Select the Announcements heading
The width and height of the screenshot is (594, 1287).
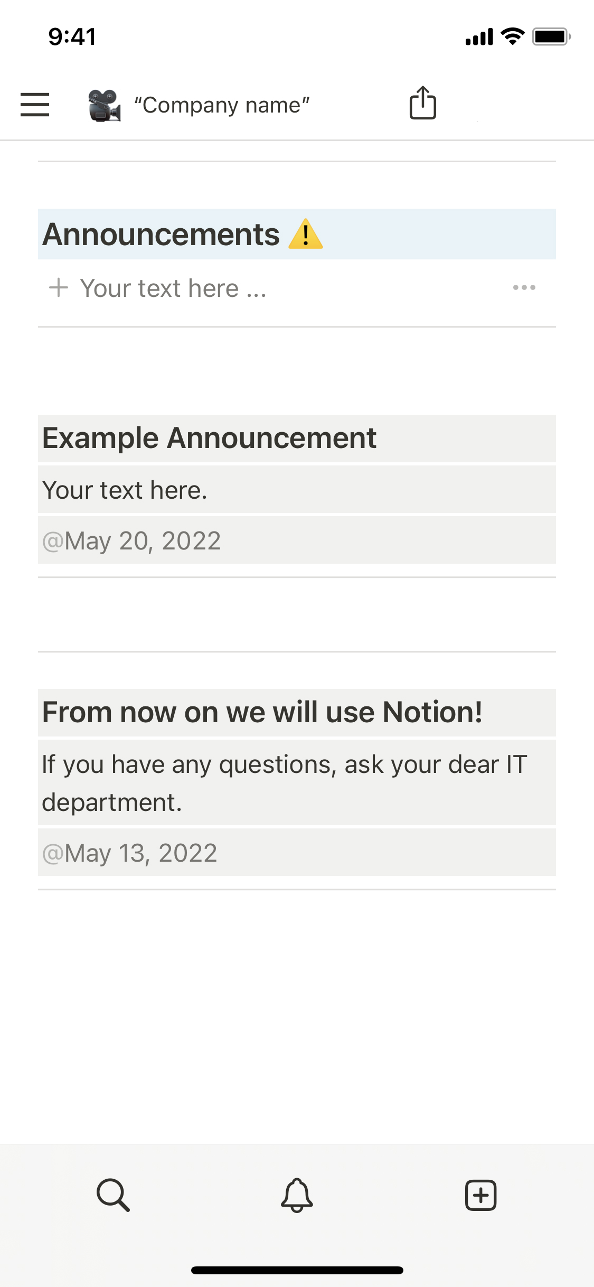coord(161,235)
